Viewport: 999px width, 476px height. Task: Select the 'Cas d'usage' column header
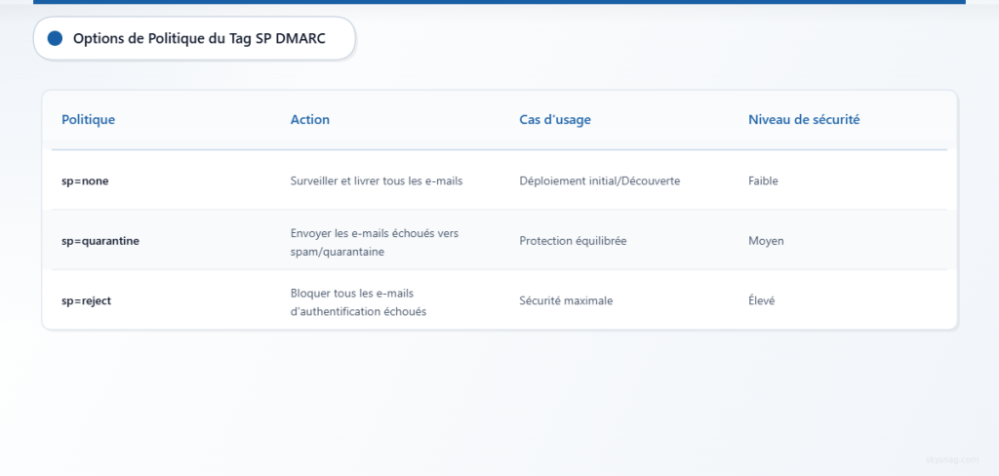[x=555, y=119]
